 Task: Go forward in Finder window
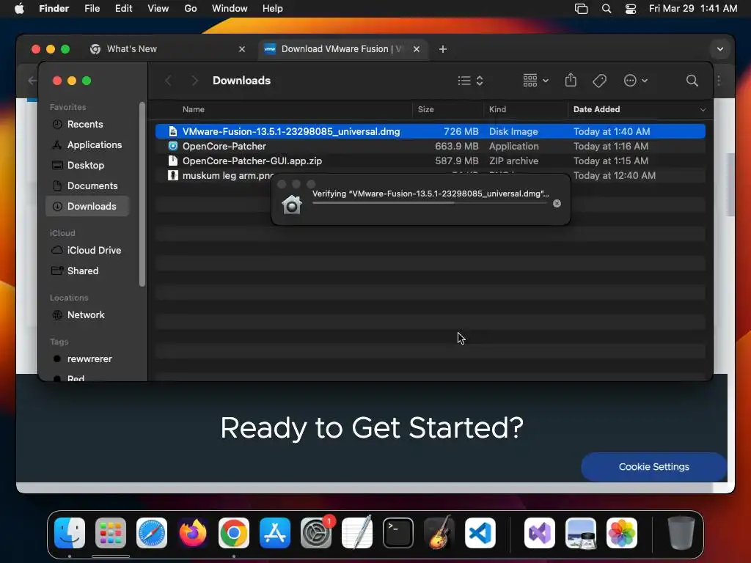tap(194, 81)
